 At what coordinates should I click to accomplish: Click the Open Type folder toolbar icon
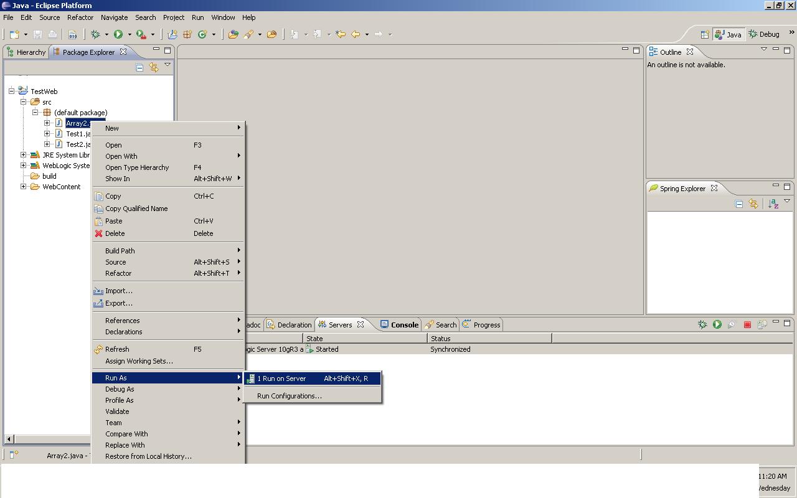click(x=233, y=34)
